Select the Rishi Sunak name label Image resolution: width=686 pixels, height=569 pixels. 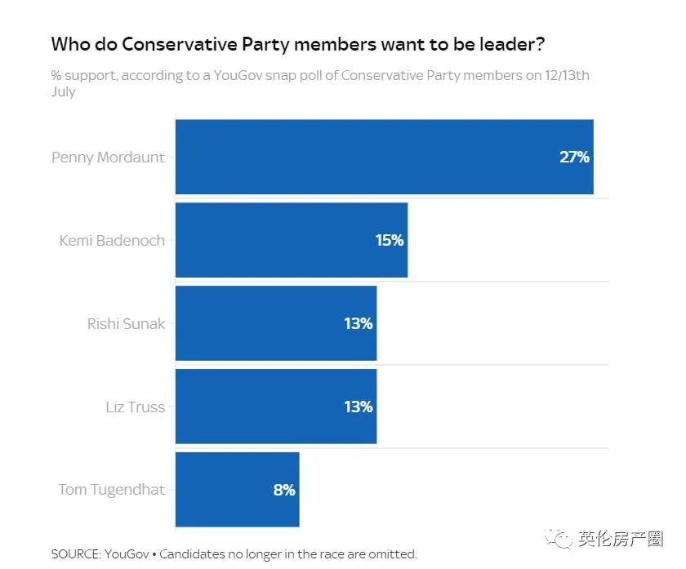click(x=126, y=323)
